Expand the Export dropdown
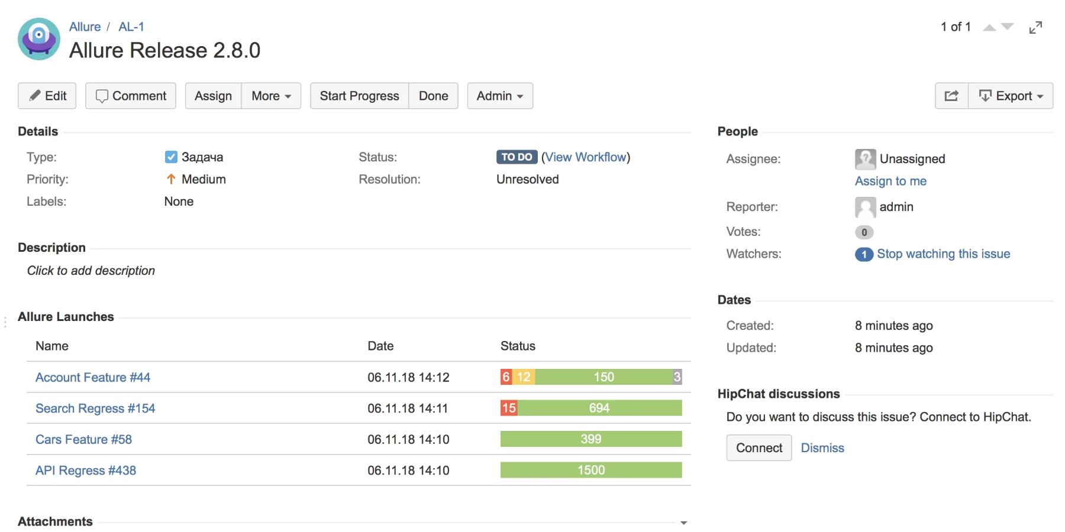The width and height of the screenshot is (1065, 532). pos(1011,96)
